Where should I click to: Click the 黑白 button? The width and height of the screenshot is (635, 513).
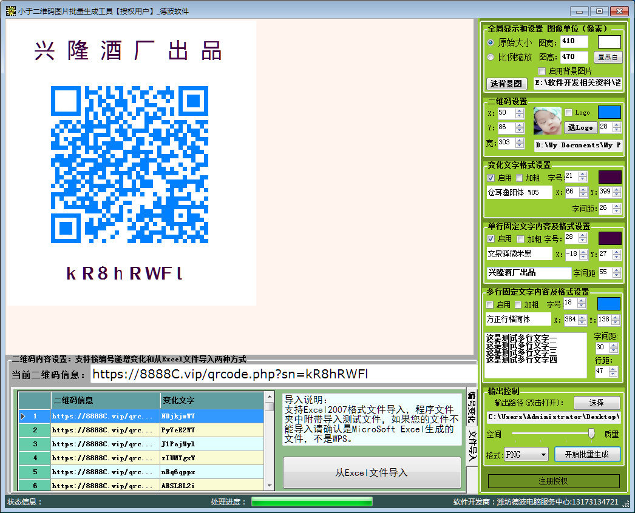[x=608, y=57]
